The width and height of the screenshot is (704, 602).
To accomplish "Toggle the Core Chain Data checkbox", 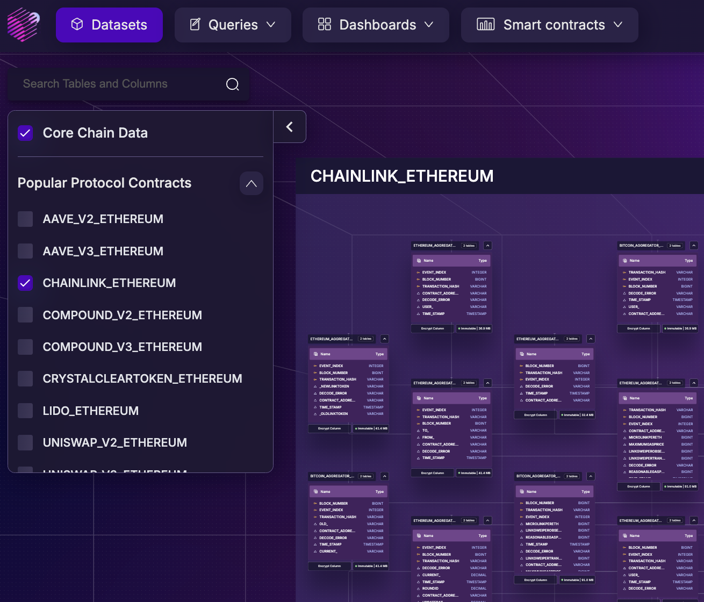I will click(25, 133).
